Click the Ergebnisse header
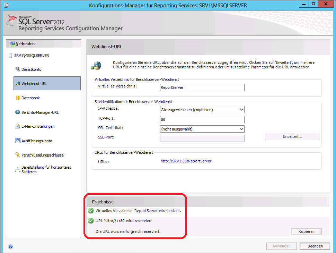The image size is (336, 253). 103,202
